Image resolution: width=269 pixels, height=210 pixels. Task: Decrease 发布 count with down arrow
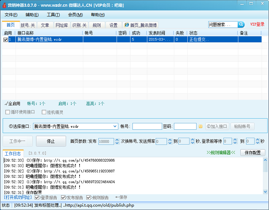(117, 143)
